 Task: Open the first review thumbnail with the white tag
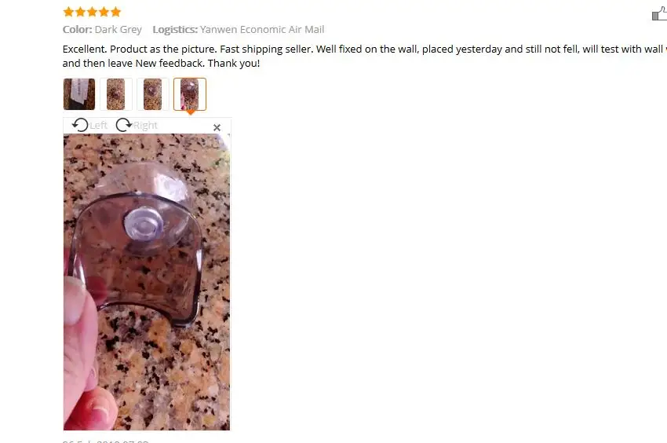click(79, 94)
